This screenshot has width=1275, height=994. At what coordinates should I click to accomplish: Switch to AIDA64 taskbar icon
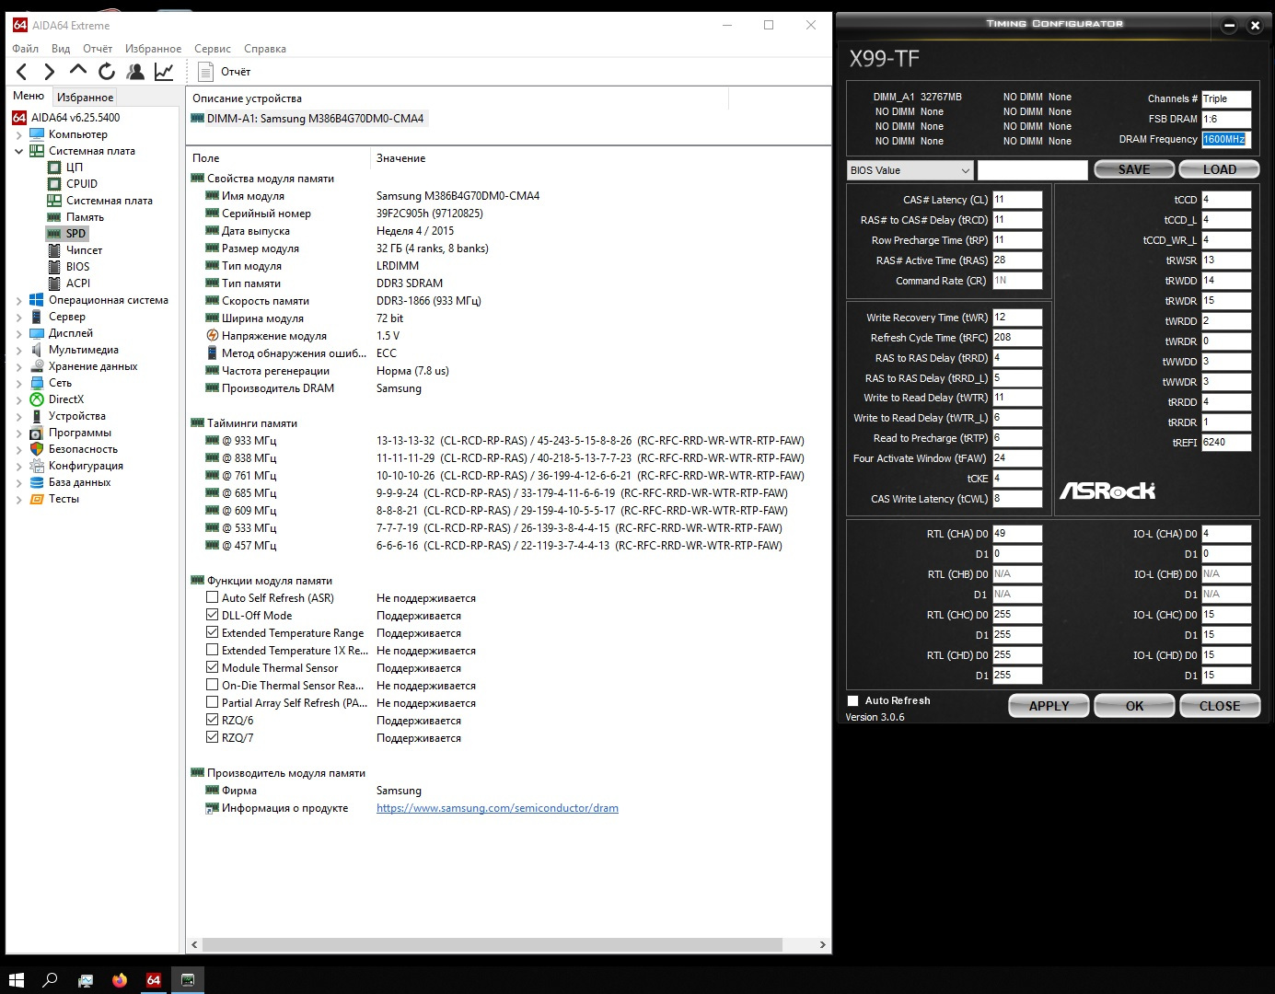pos(154,980)
